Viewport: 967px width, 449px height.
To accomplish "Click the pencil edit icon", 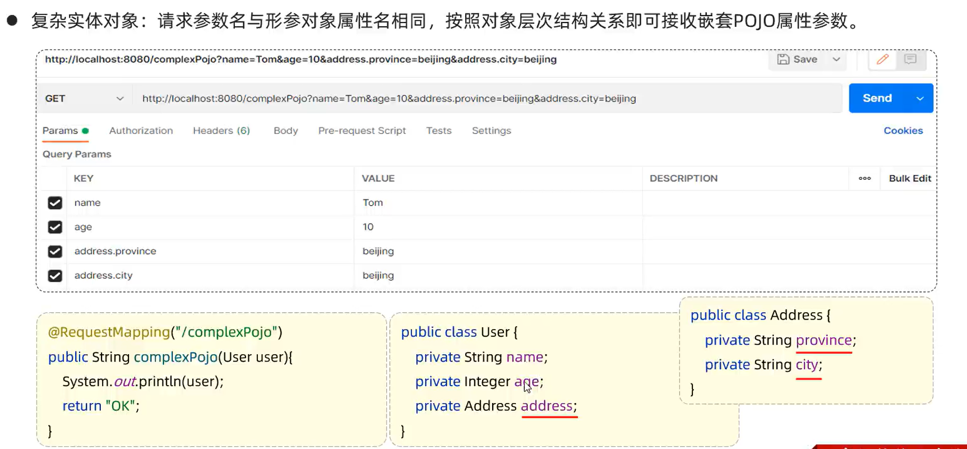I will (882, 59).
